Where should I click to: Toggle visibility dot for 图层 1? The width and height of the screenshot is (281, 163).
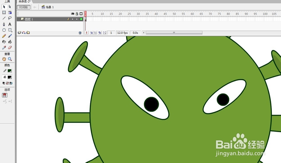click(x=72, y=19)
